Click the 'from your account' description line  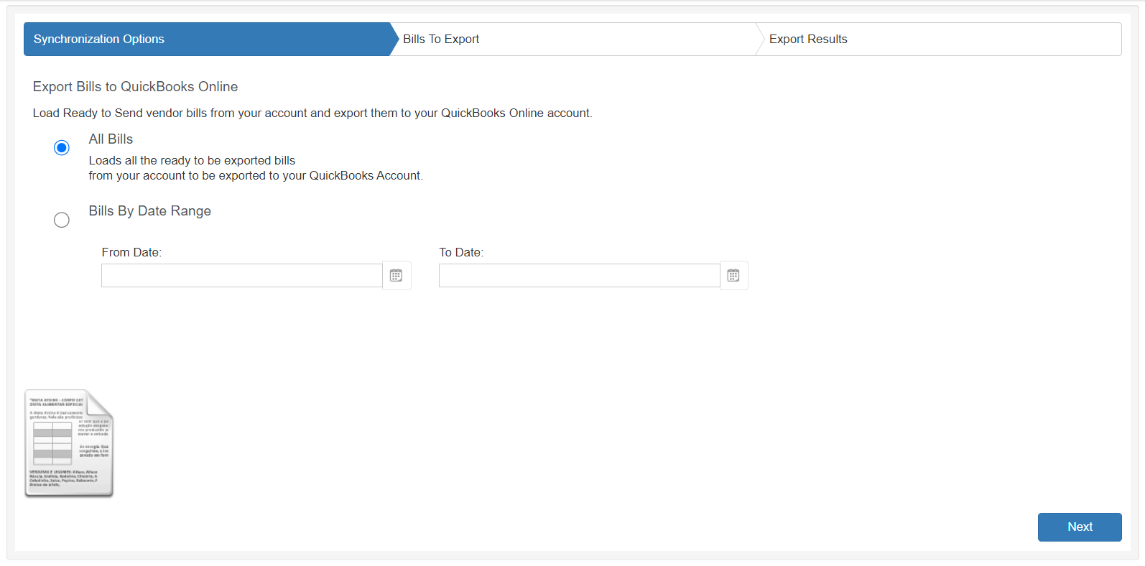[x=256, y=176]
